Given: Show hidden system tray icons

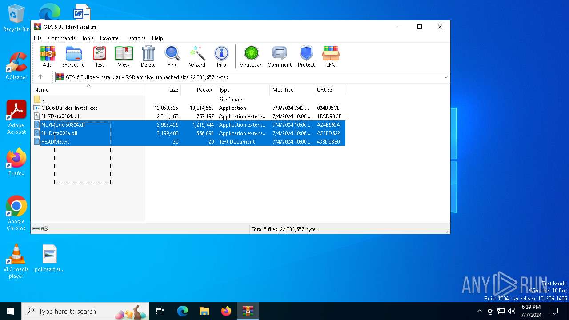Looking at the screenshot, I should (479, 311).
